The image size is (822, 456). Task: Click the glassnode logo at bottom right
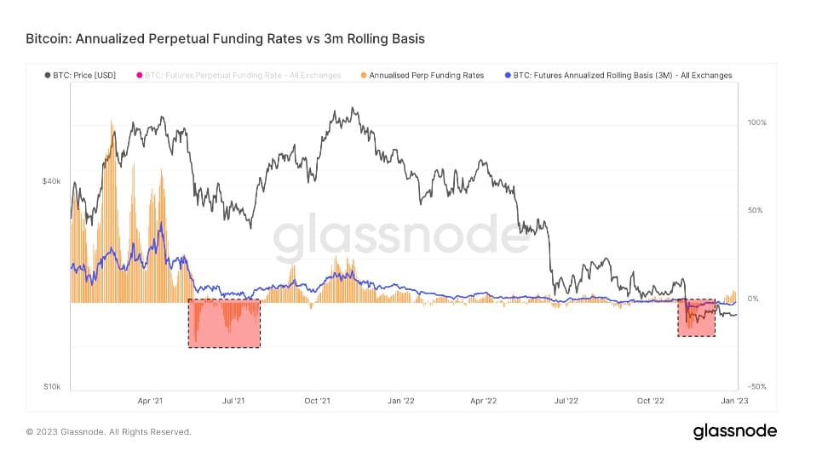734,431
